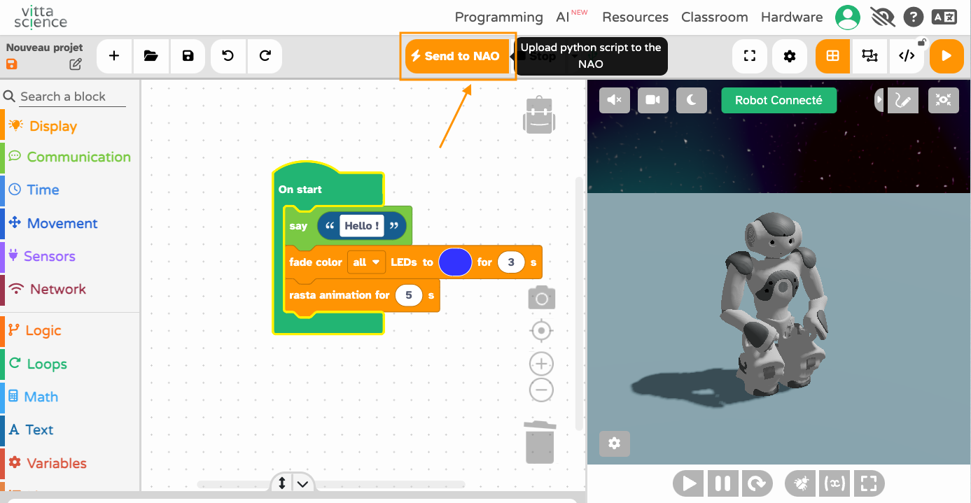Open the Resources menu
The height and width of the screenshot is (503, 971).
point(635,17)
